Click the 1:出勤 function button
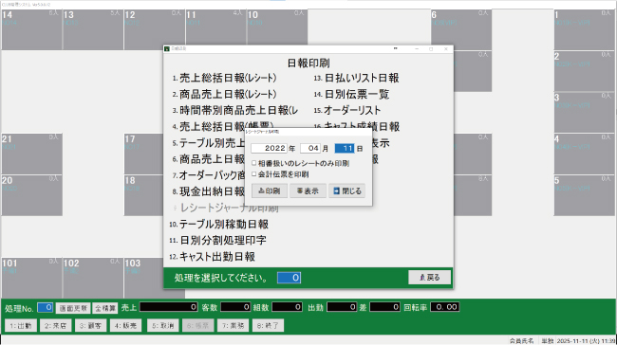Viewport: 617px width, 345px height. coord(21,325)
